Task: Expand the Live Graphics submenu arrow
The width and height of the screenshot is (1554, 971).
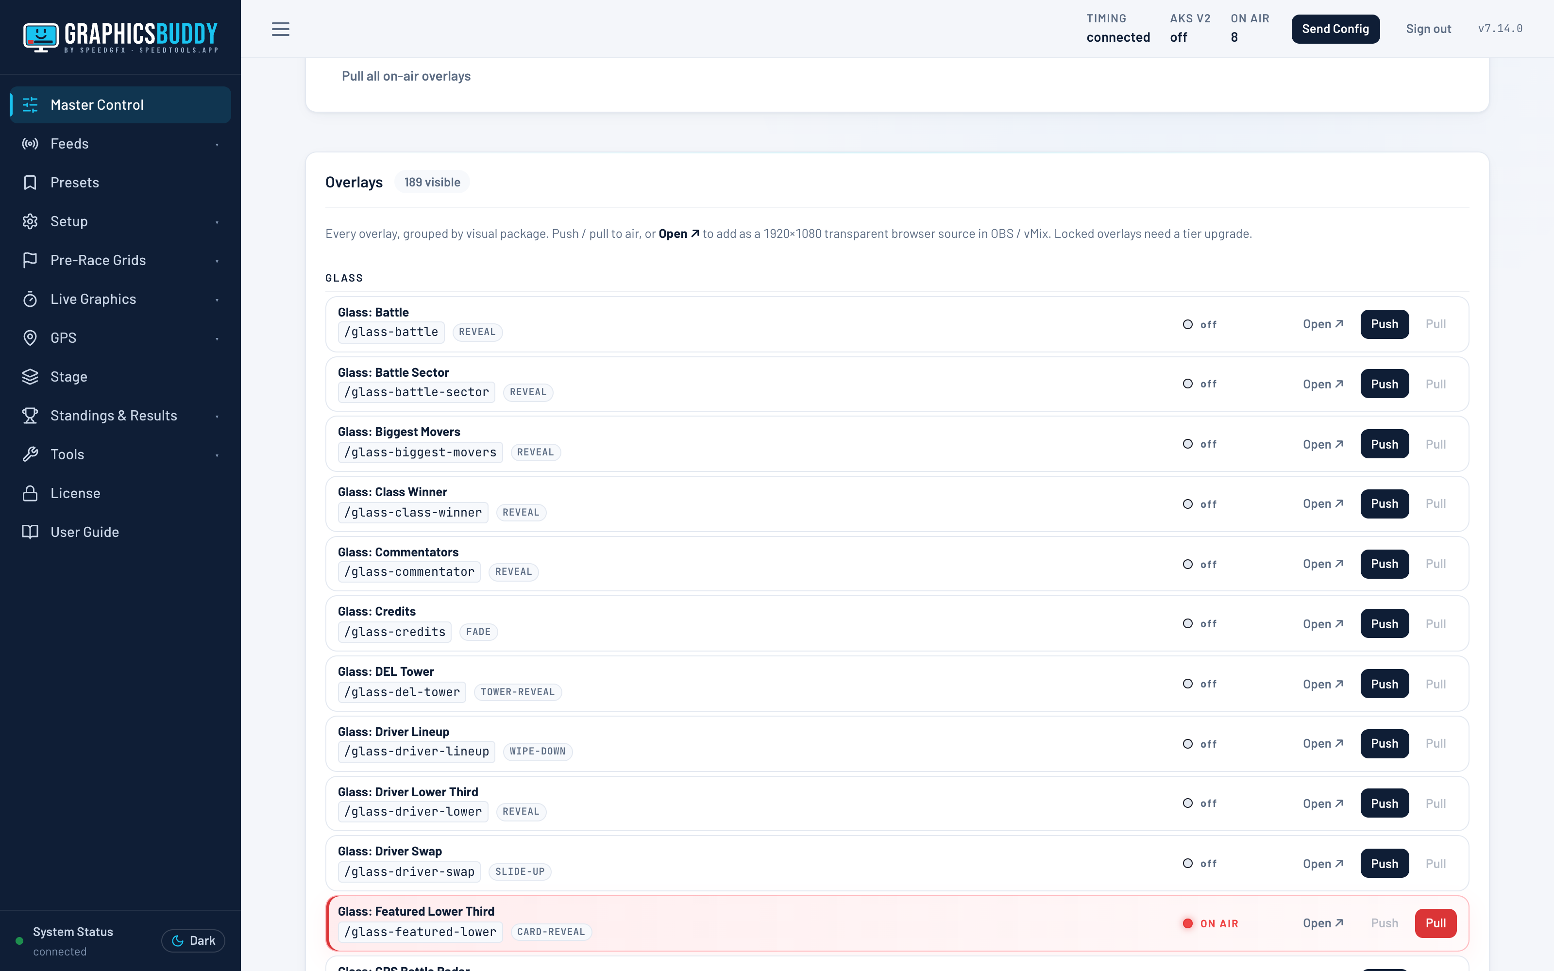Action: pyautogui.click(x=217, y=300)
